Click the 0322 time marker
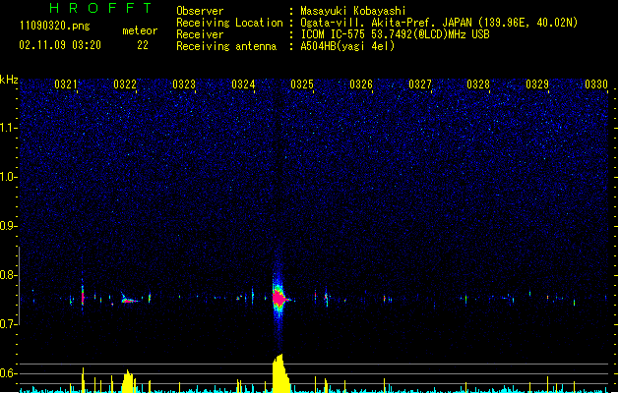Viewport: 619px width, 393px height. (125, 84)
